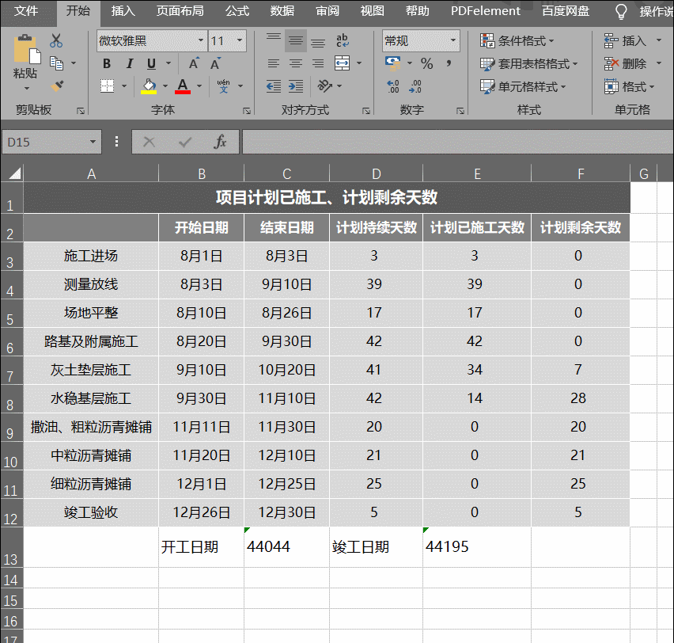Select the Format Painter brush
674x643 pixels.
point(57,86)
